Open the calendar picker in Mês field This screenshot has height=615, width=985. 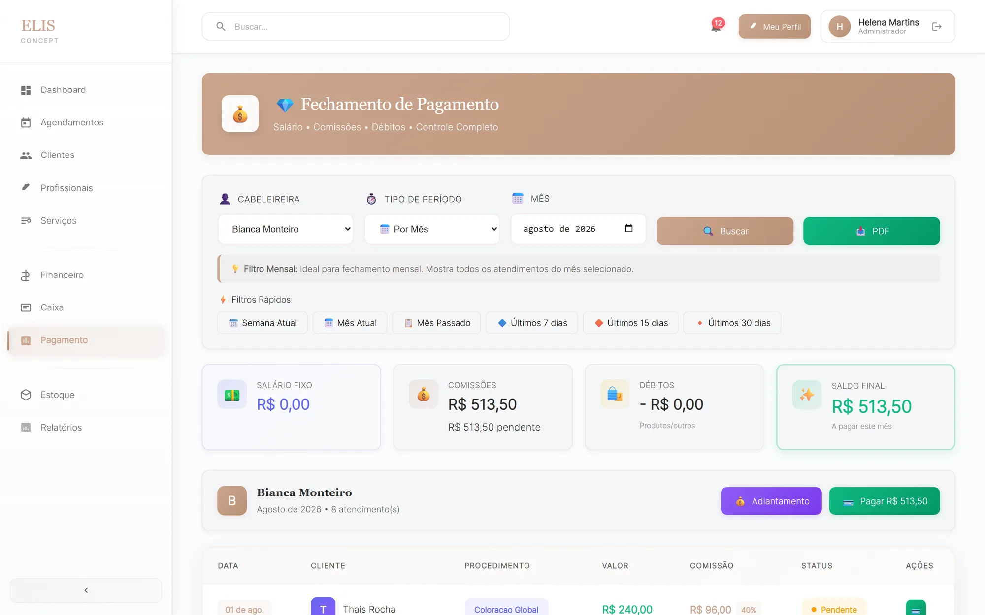tap(628, 228)
